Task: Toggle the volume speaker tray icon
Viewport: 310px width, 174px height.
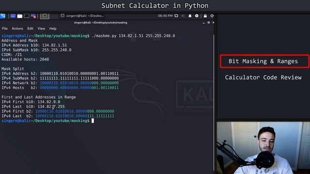Action: 183,16
